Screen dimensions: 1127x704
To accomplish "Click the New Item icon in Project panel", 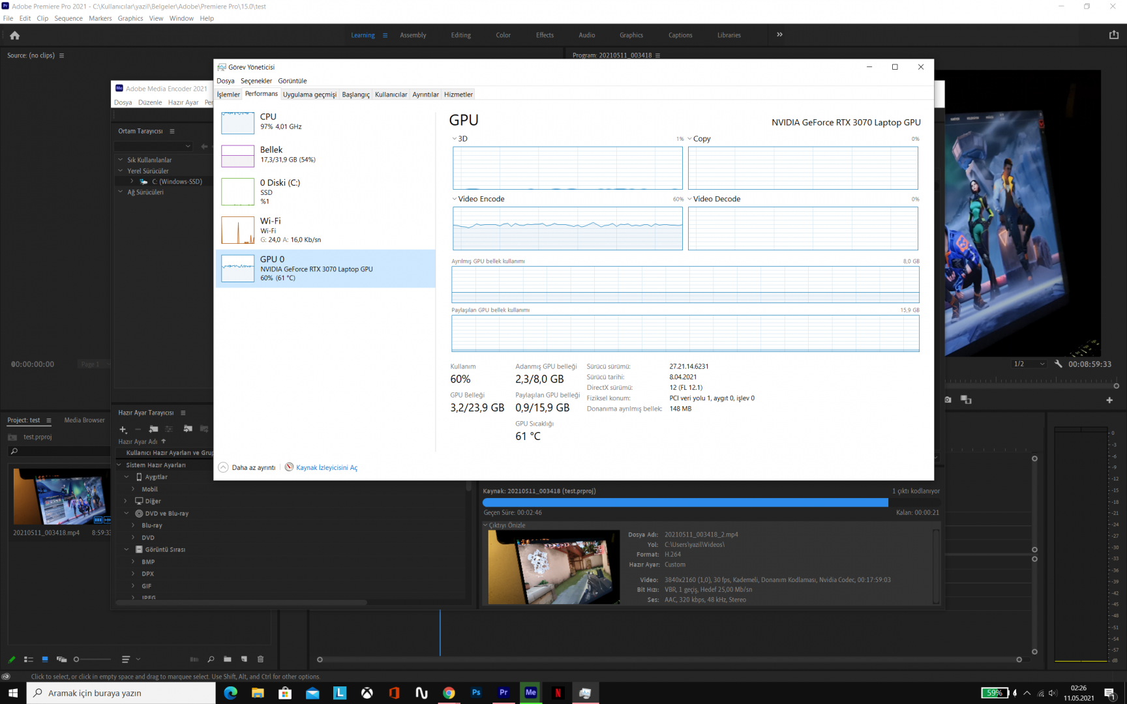I will point(244,659).
